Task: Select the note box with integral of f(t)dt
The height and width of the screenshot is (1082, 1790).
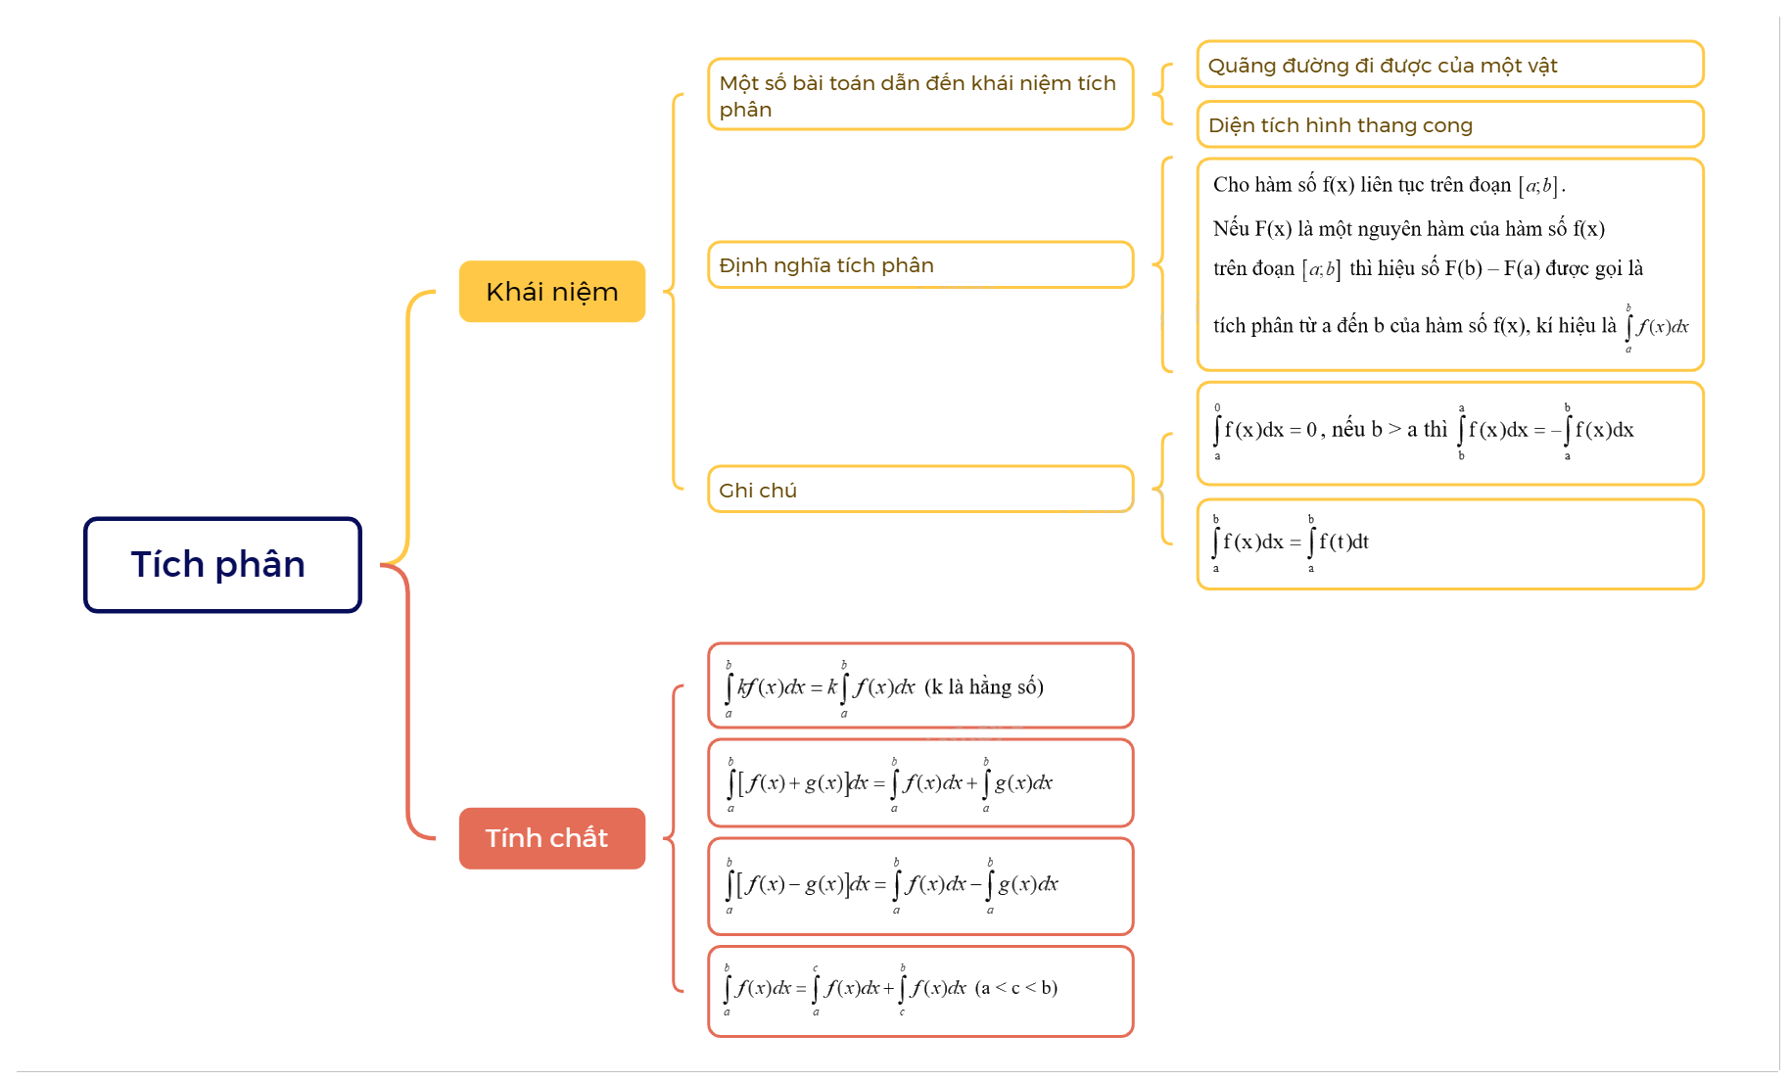Action: click(1449, 544)
